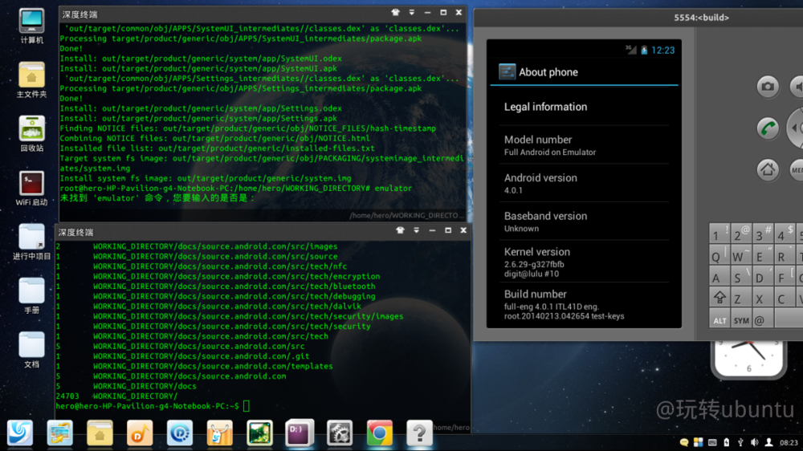Image resolution: width=803 pixels, height=451 pixels.
Task: Click the upper terminal title 深度终端
Action: point(79,14)
